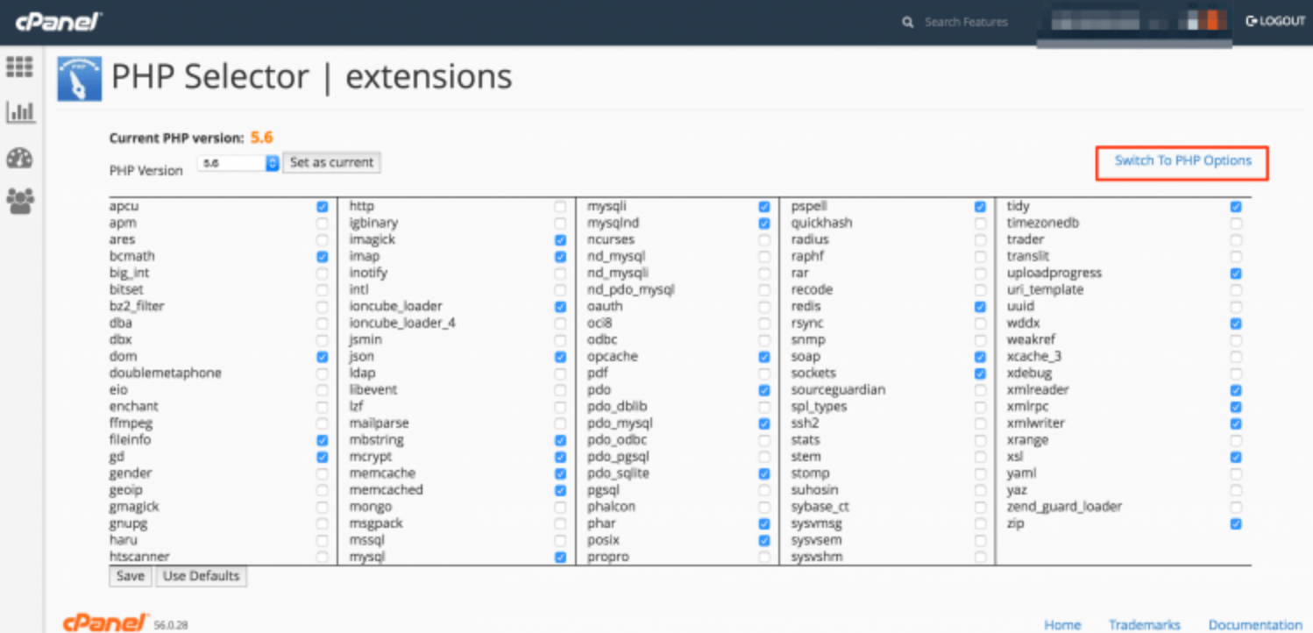
Task: Open Switch To PHP Options link
Action: [x=1182, y=161]
